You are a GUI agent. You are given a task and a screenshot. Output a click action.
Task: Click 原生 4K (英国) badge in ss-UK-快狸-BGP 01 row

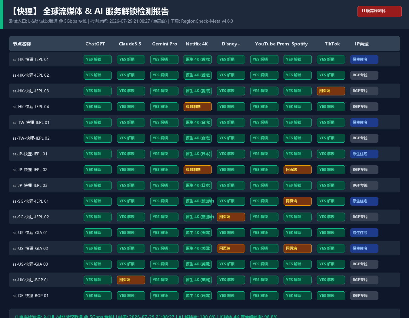click(x=198, y=280)
